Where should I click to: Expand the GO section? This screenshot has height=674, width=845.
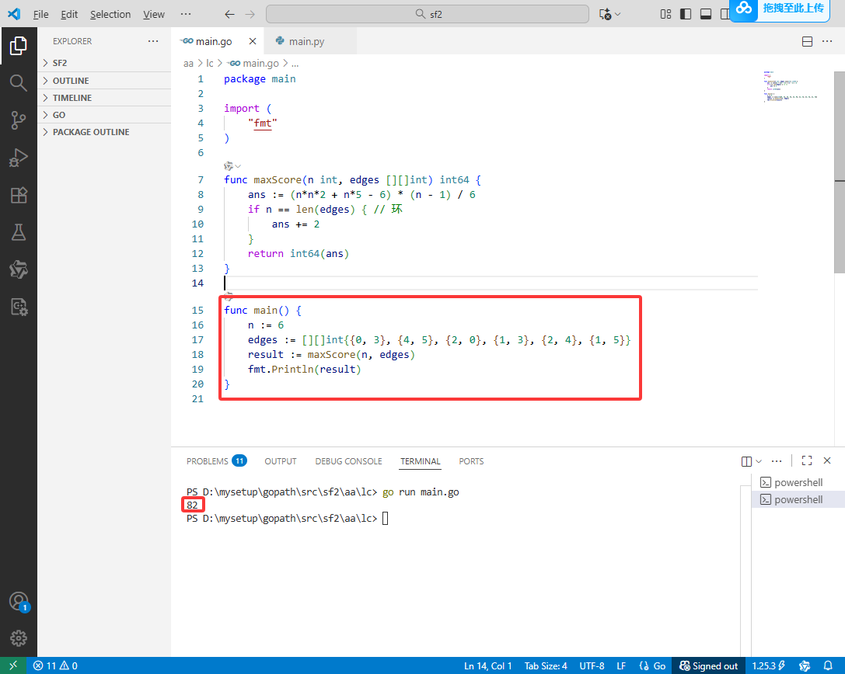pos(104,115)
